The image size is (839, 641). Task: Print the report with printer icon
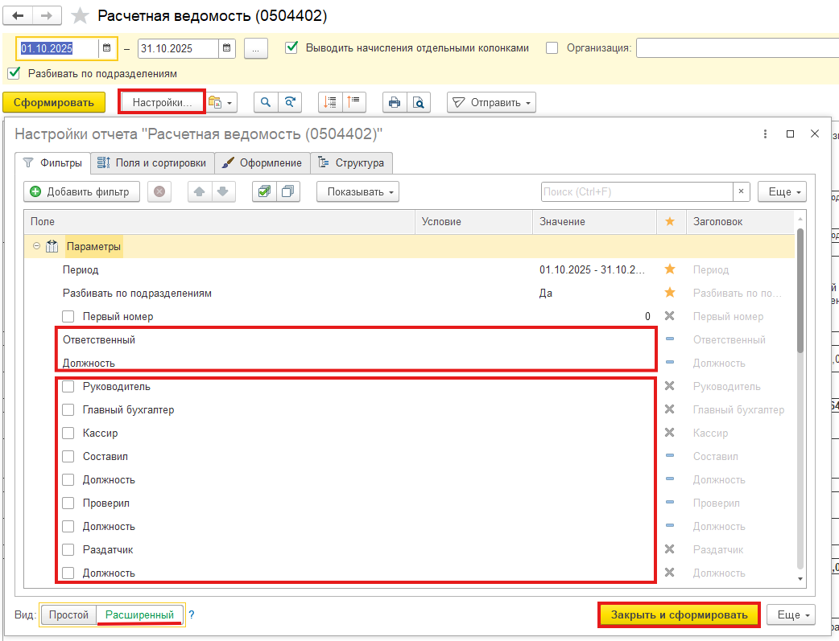tap(395, 102)
